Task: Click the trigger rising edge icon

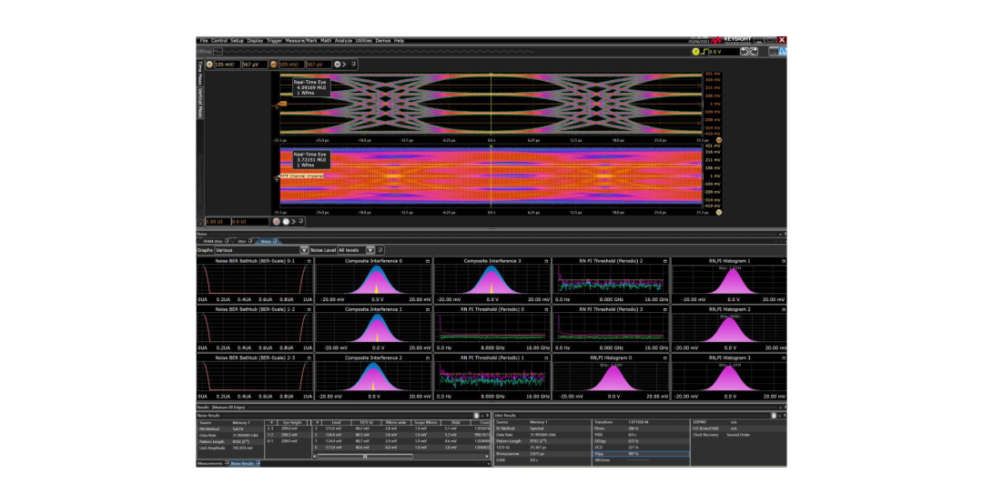Action: click(x=704, y=52)
